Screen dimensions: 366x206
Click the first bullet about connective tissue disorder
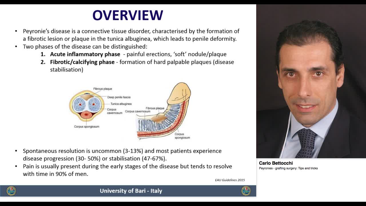click(131, 35)
